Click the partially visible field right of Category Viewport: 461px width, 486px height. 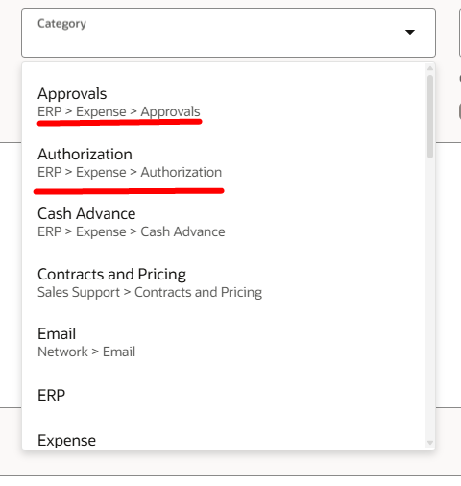(460, 33)
